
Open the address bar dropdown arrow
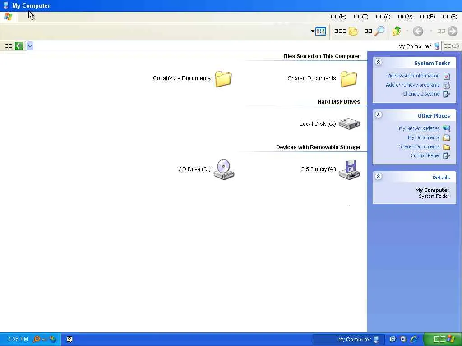[x=30, y=46]
